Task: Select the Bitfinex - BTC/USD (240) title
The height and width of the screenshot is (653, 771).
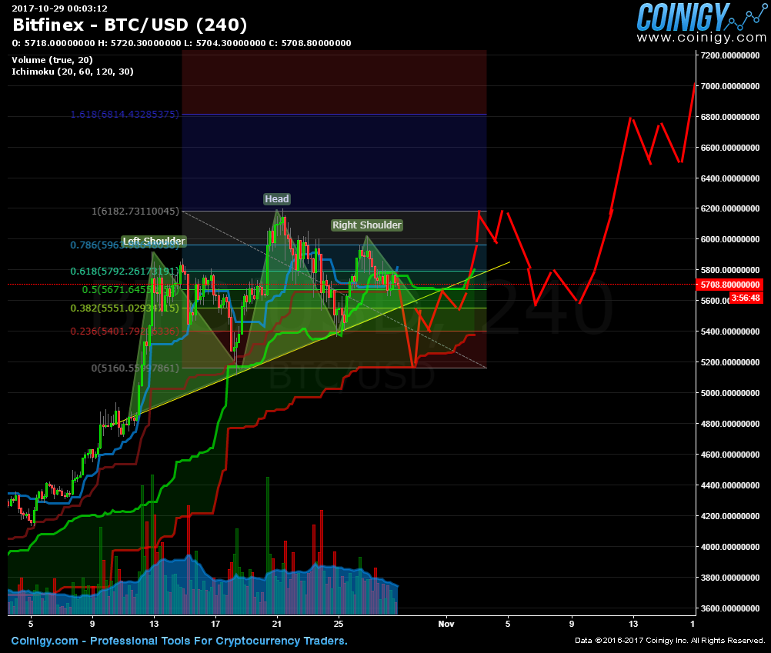Action: [x=130, y=25]
